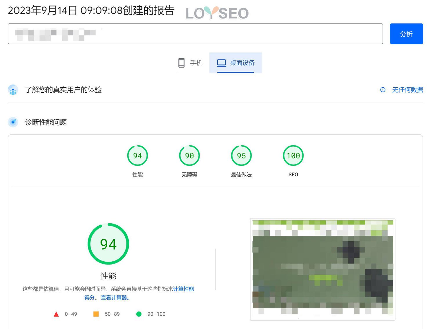Select the 94 性能 score gauge
The width and height of the screenshot is (435, 329).
(x=137, y=156)
